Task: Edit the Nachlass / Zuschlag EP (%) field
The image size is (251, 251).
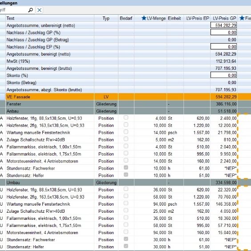Action: click(x=223, y=47)
